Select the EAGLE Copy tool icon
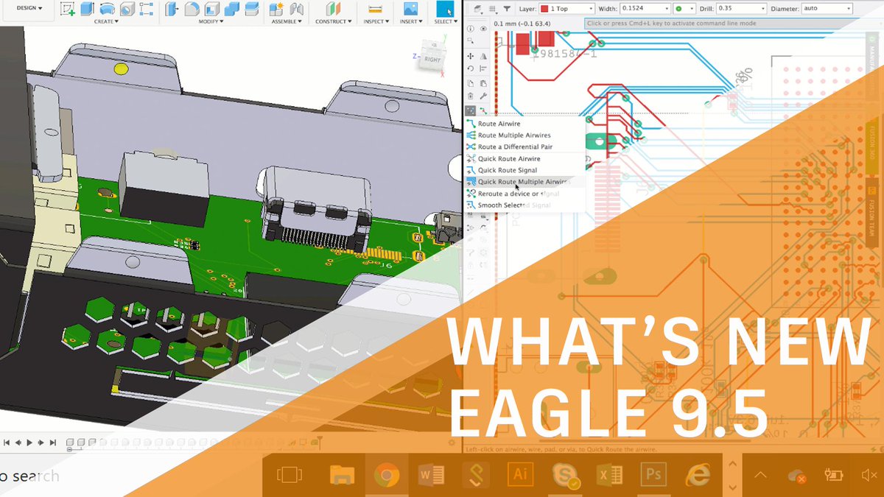This screenshot has width=884, height=497. click(x=471, y=83)
